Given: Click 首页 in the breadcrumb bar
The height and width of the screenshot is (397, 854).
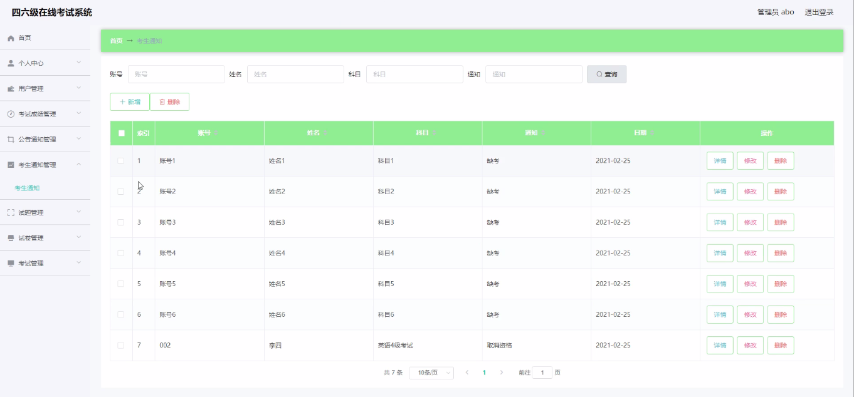Looking at the screenshot, I should pos(117,41).
